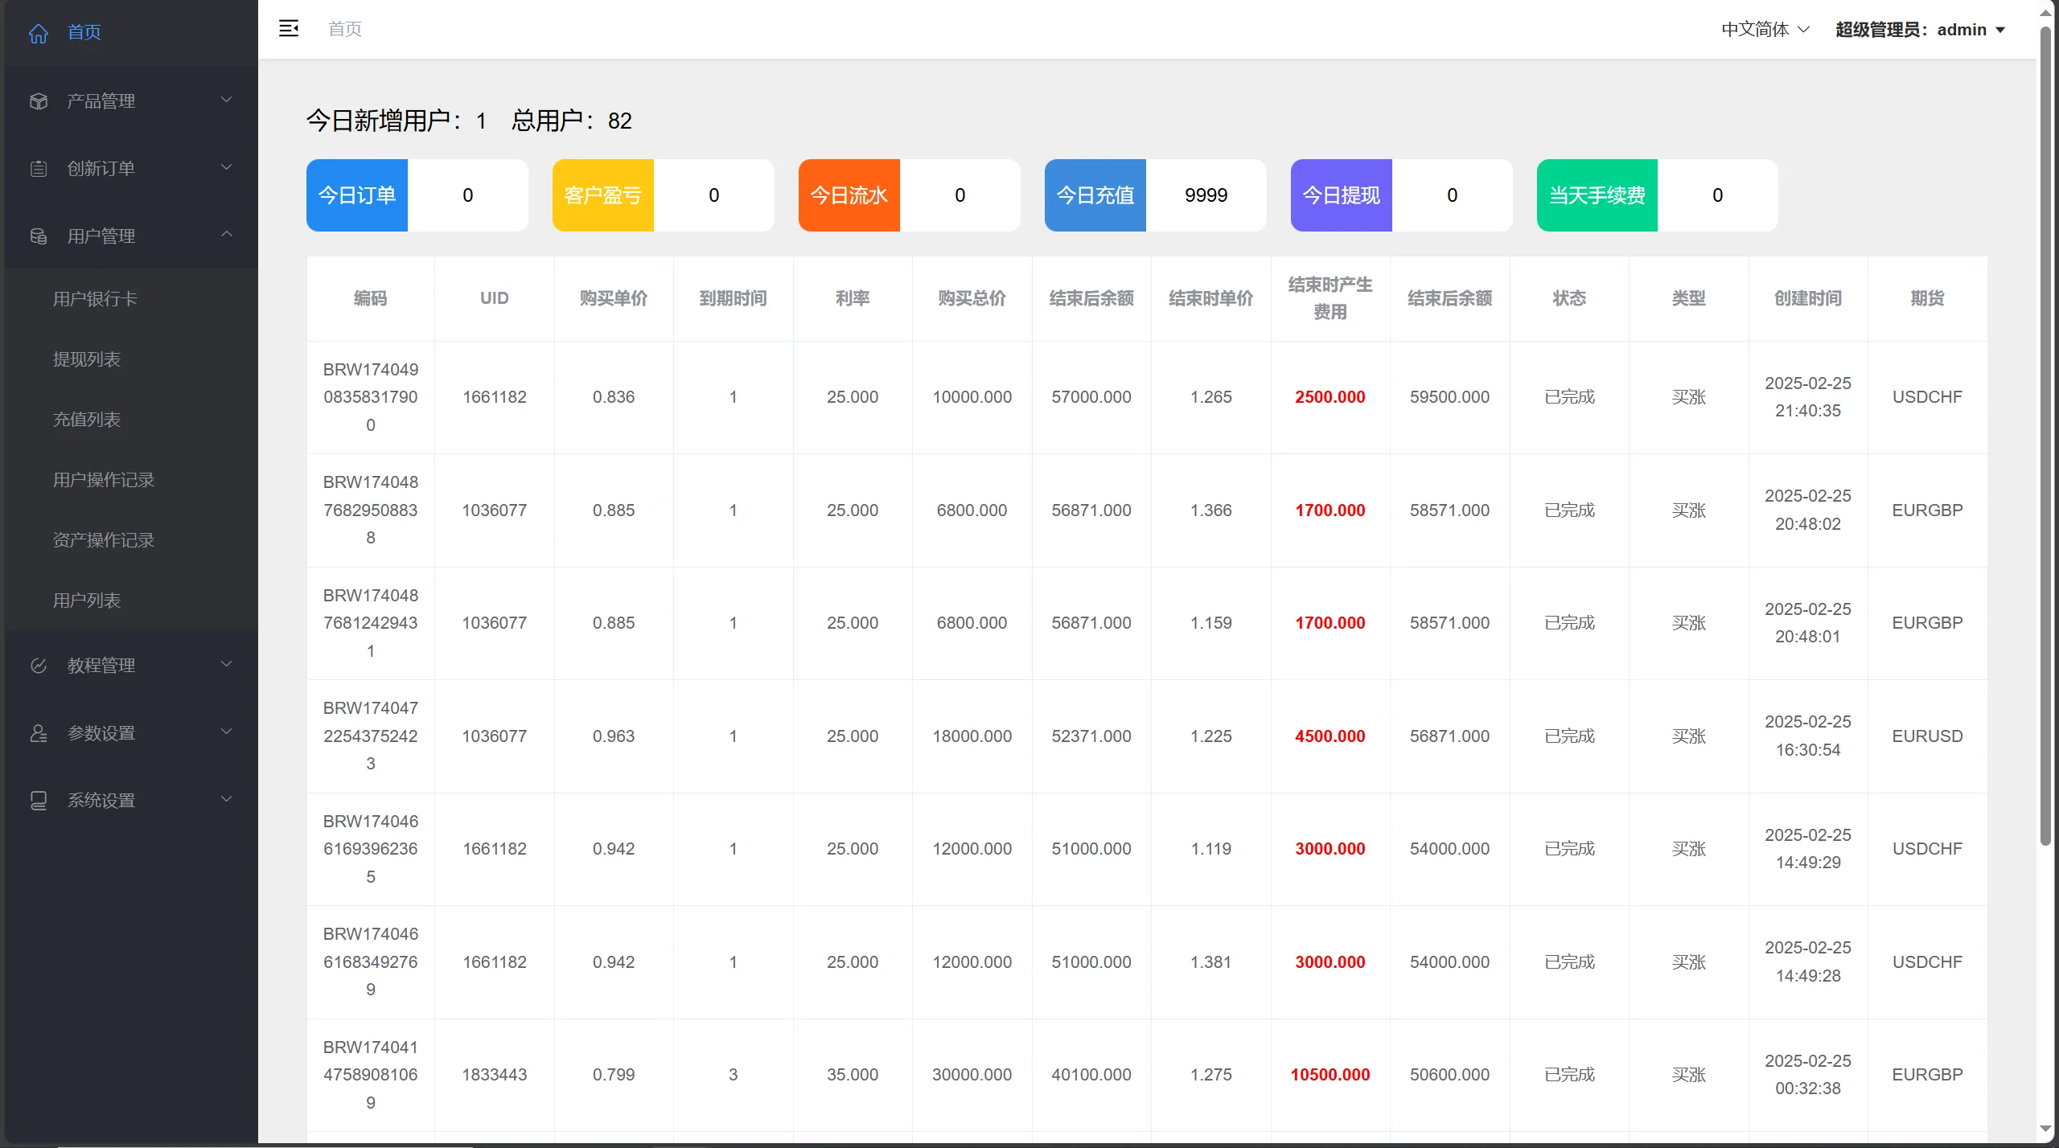The width and height of the screenshot is (2059, 1148).
Task: Click the 用户管理 user management icon
Action: [39, 236]
